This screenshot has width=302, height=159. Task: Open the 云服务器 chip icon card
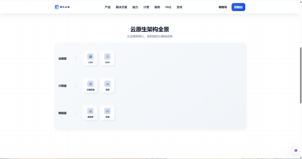coord(91,86)
